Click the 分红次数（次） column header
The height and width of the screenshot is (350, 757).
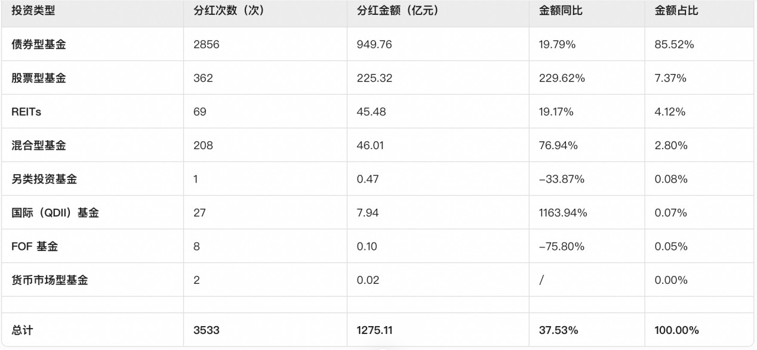(x=229, y=11)
